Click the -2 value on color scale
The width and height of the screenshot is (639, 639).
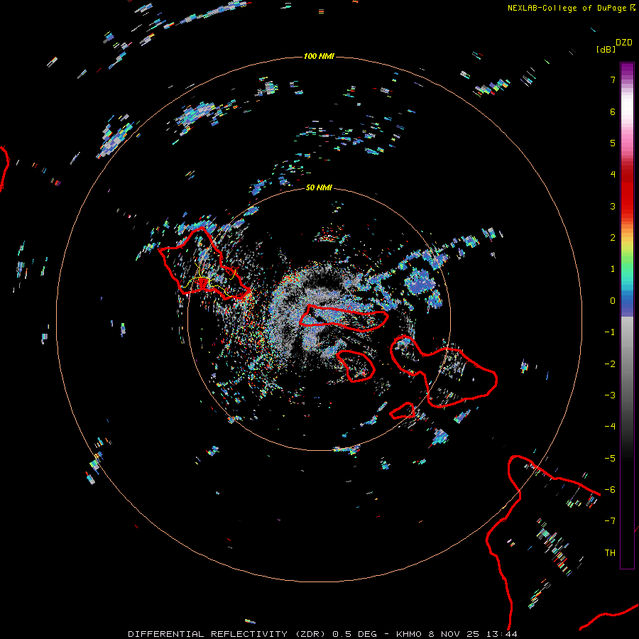click(610, 364)
